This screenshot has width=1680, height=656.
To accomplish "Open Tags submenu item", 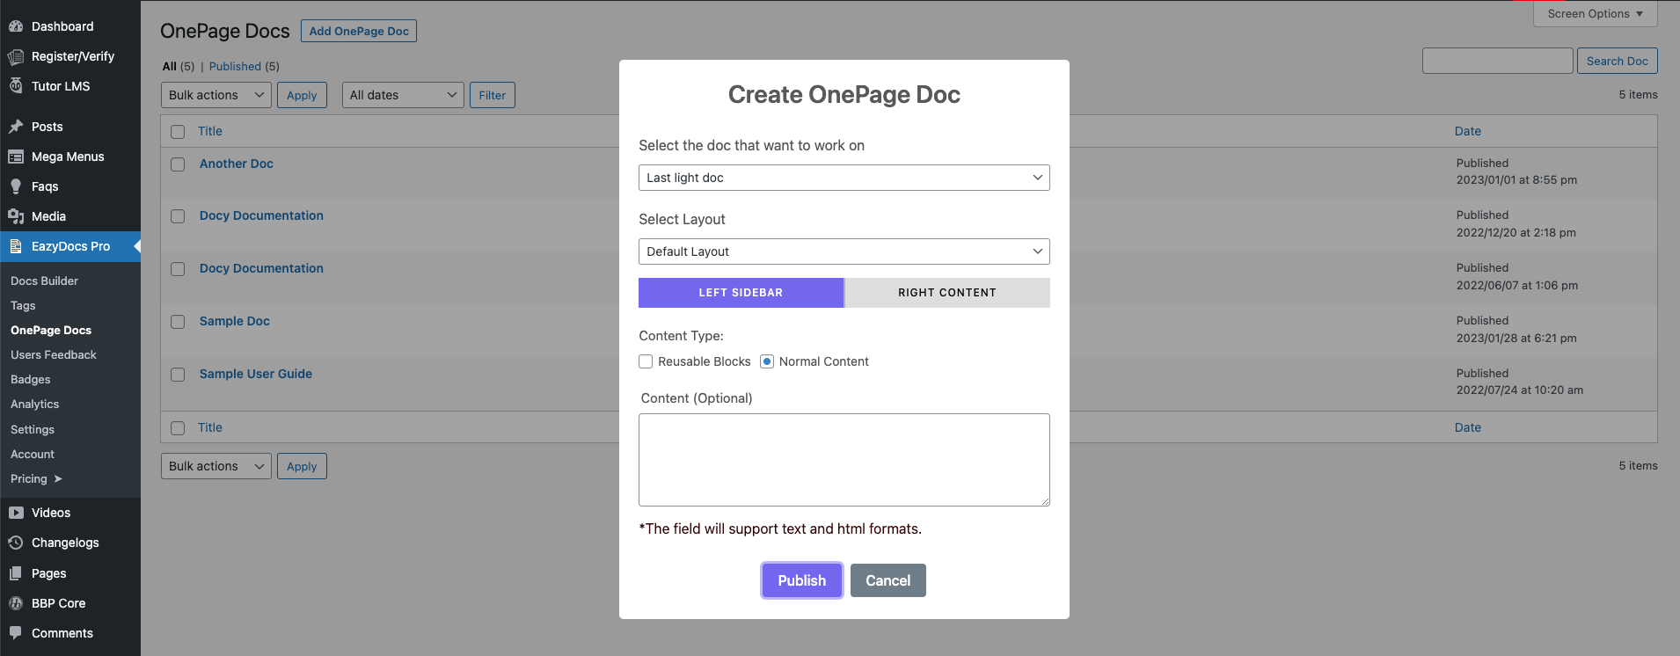I will [x=23, y=305].
